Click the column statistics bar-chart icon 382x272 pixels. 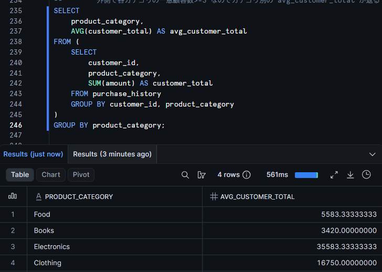coord(13,196)
